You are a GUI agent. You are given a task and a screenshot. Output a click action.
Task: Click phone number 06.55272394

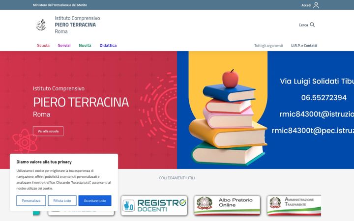pyautogui.click(x=324, y=98)
